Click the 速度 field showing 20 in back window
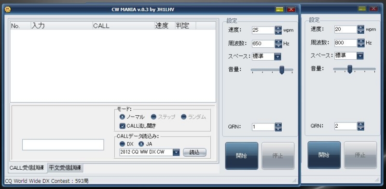Viewport: 386px width, 189px height. click(x=345, y=29)
